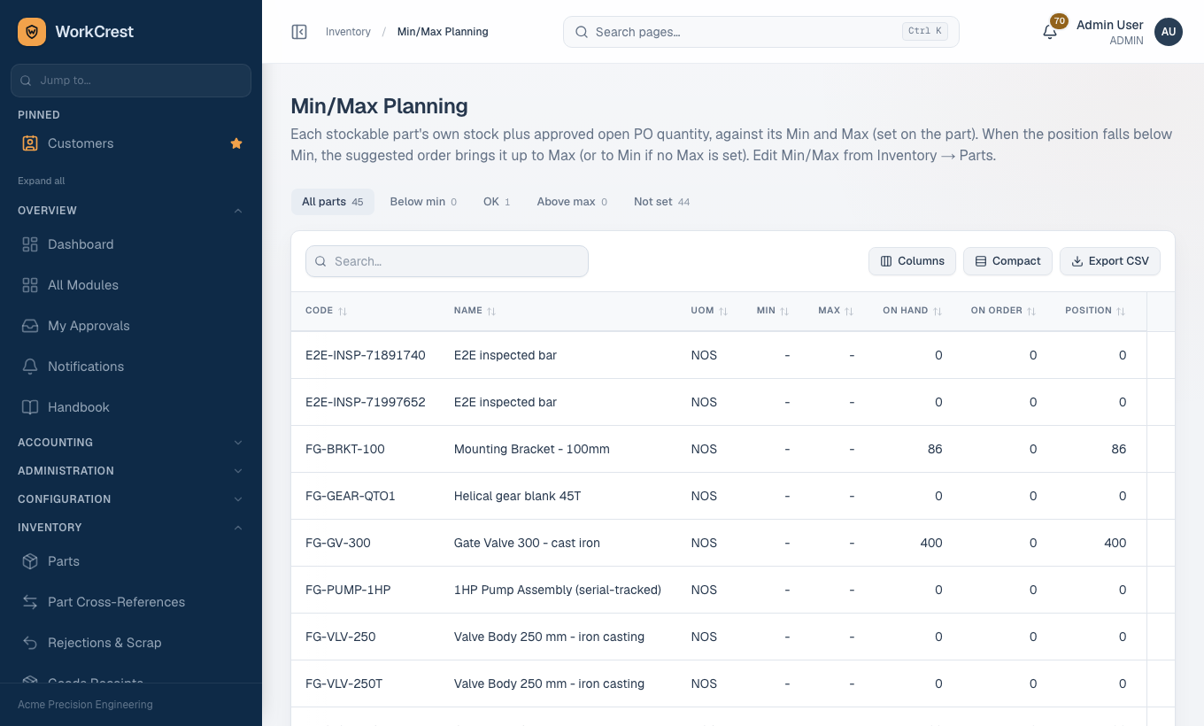This screenshot has width=1204, height=726.
Task: Sort table by the MIN column
Action: pos(773,311)
